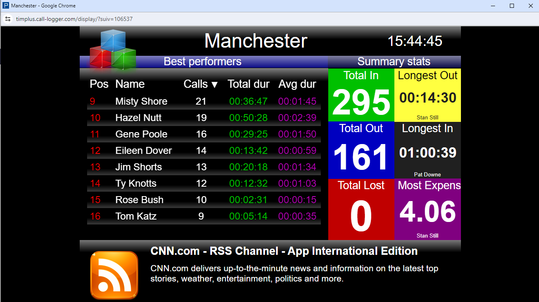Click the sort arrow next to Calls
This screenshot has height=302, width=539.
(x=214, y=84)
